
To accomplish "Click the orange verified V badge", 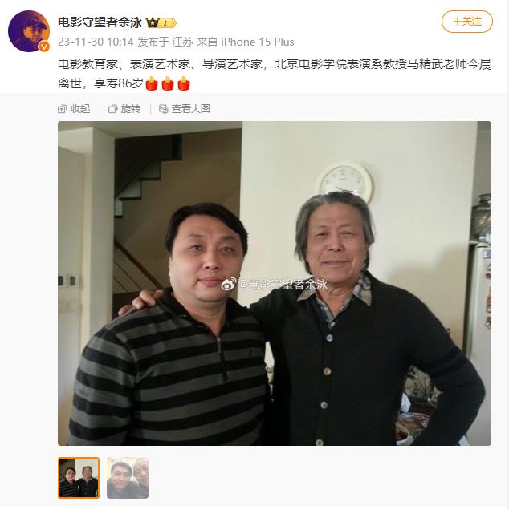I will click(44, 47).
